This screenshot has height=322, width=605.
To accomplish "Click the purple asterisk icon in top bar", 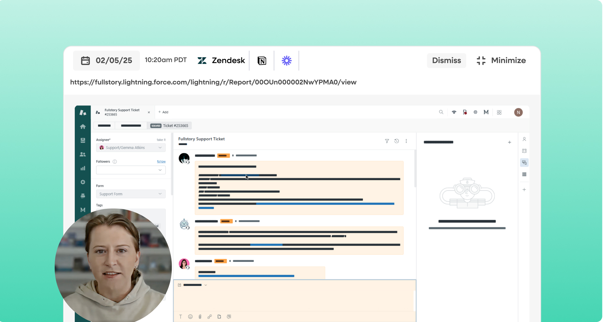I will click(x=287, y=61).
